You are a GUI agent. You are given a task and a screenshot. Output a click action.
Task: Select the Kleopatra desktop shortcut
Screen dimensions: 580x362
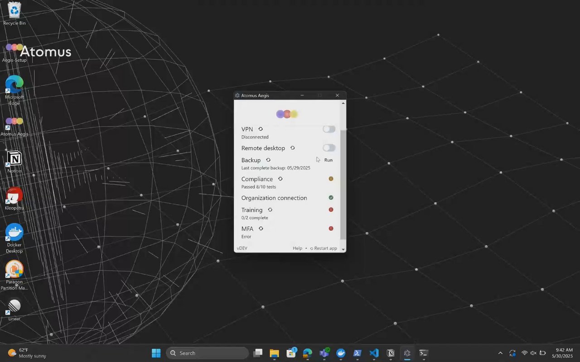[x=14, y=199]
